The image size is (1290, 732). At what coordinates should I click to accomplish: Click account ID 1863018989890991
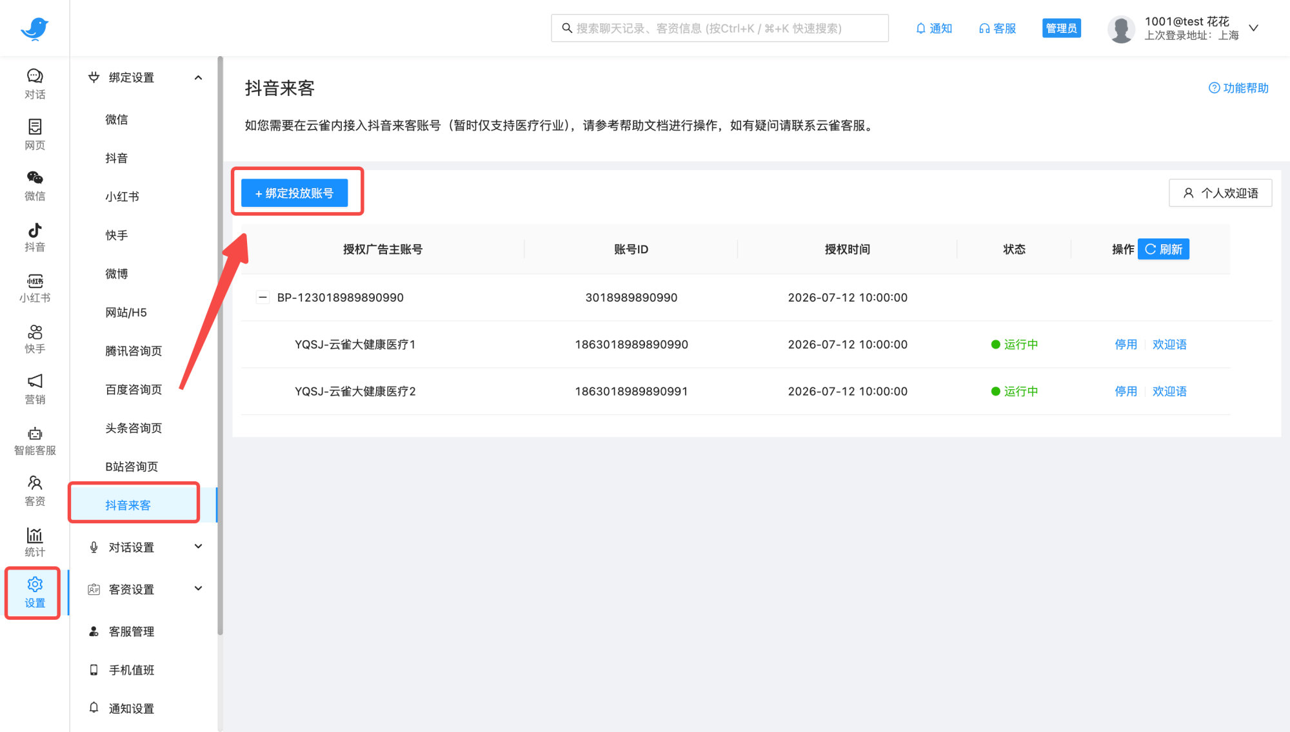(x=631, y=391)
